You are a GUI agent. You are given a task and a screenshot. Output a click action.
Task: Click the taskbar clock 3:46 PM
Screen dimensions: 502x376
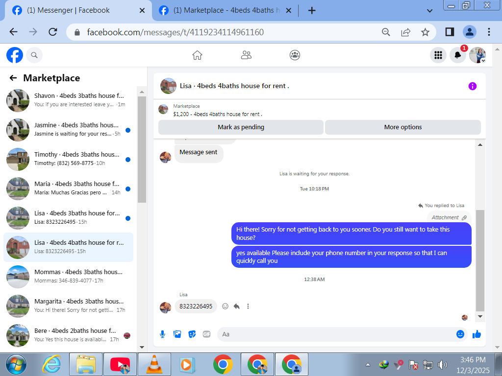click(473, 360)
